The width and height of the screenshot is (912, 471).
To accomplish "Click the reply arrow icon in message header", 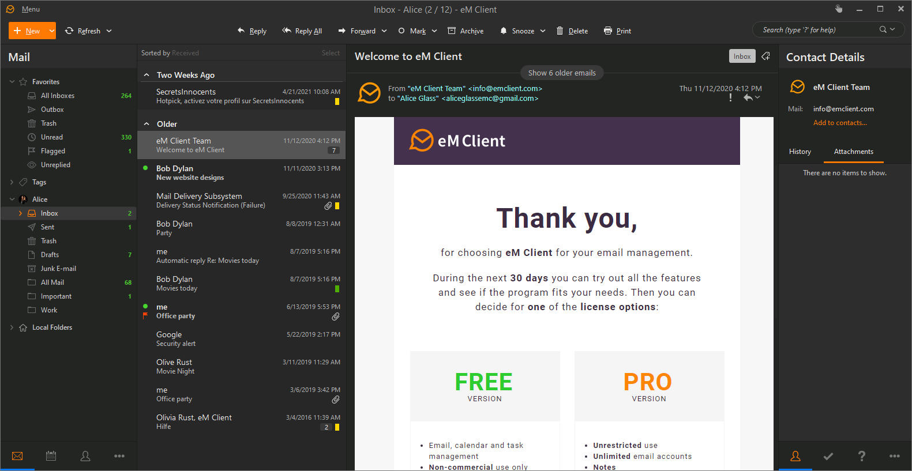I will (x=748, y=98).
